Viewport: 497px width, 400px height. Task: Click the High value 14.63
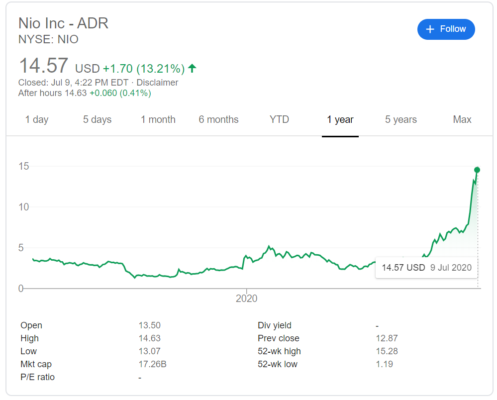[x=150, y=338]
